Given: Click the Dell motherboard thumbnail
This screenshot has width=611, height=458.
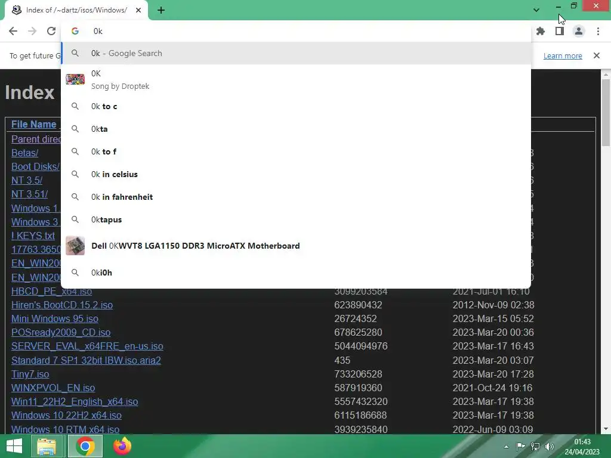Looking at the screenshot, I should click(x=75, y=246).
